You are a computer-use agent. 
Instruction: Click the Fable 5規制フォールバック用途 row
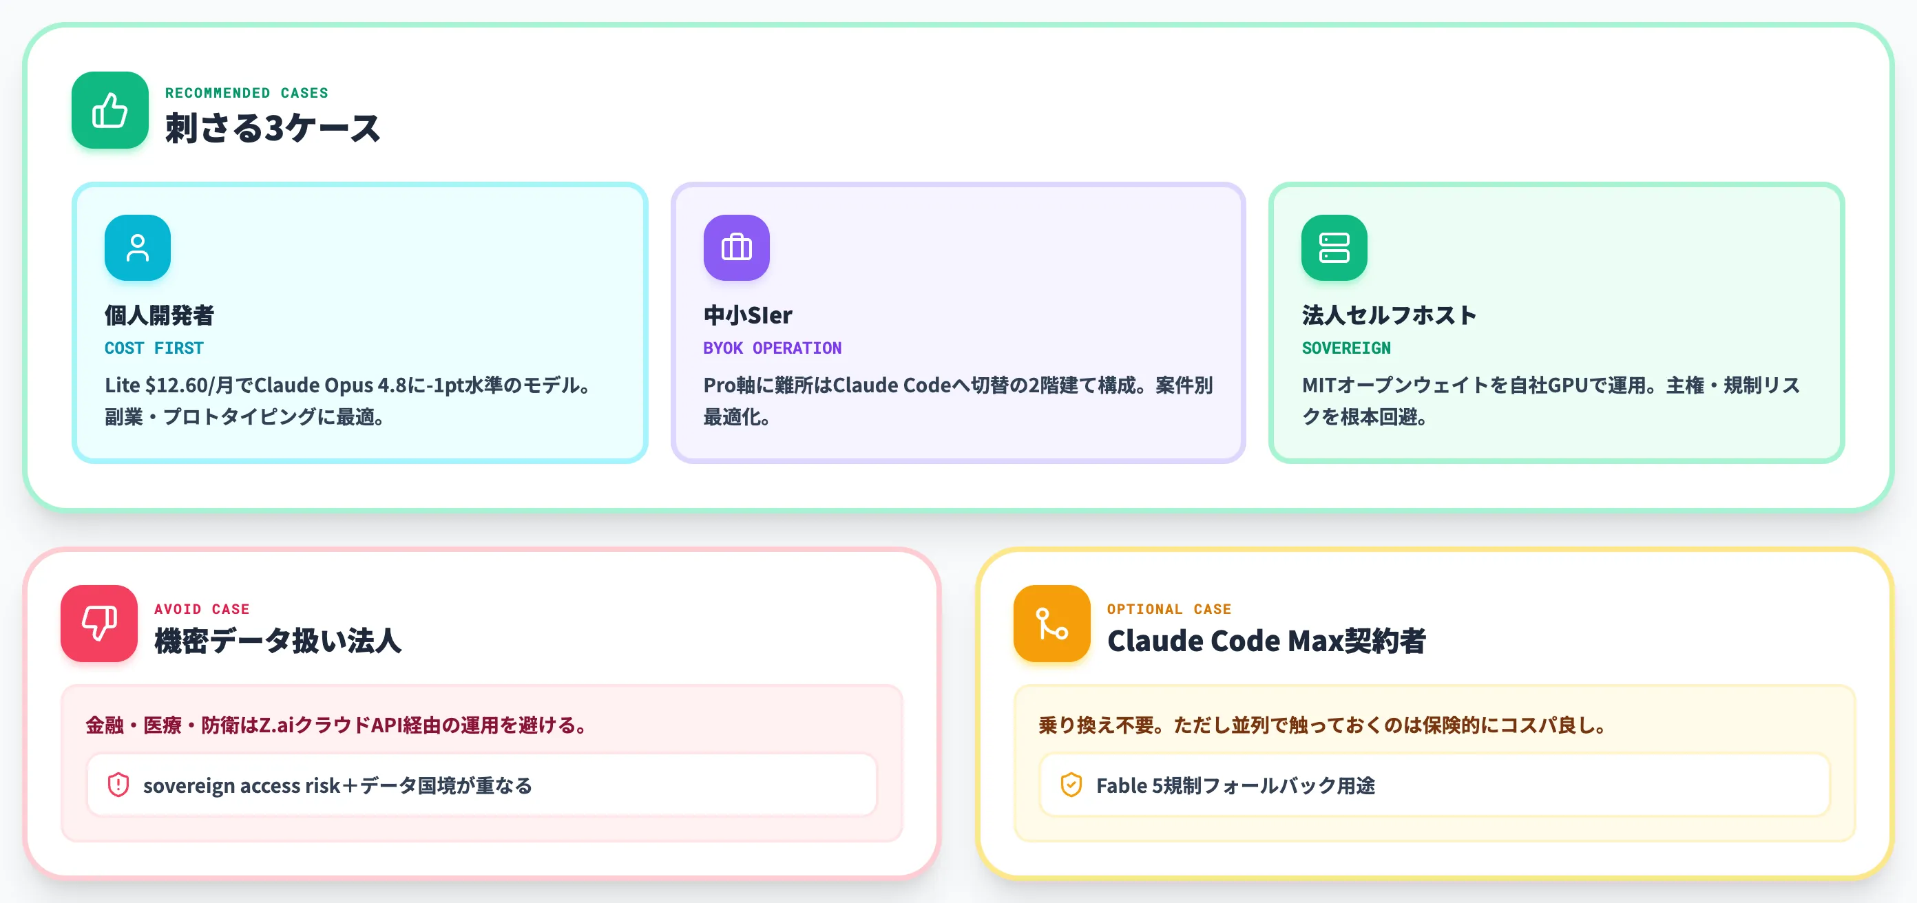pos(1434,785)
